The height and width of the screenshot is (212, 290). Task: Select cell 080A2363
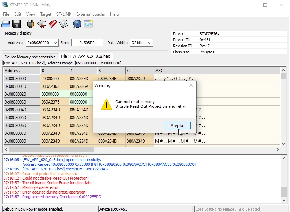tap(54, 86)
